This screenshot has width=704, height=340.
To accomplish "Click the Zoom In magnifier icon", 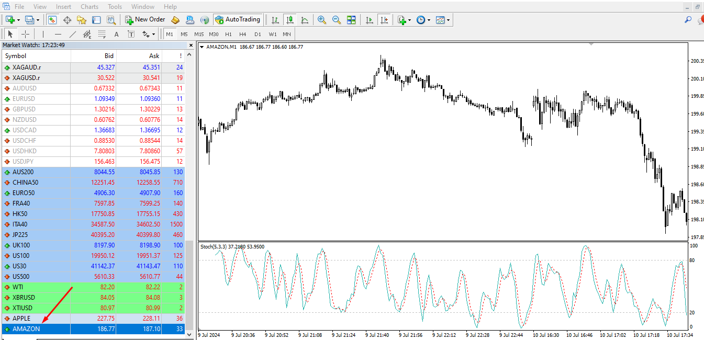I will click(322, 20).
